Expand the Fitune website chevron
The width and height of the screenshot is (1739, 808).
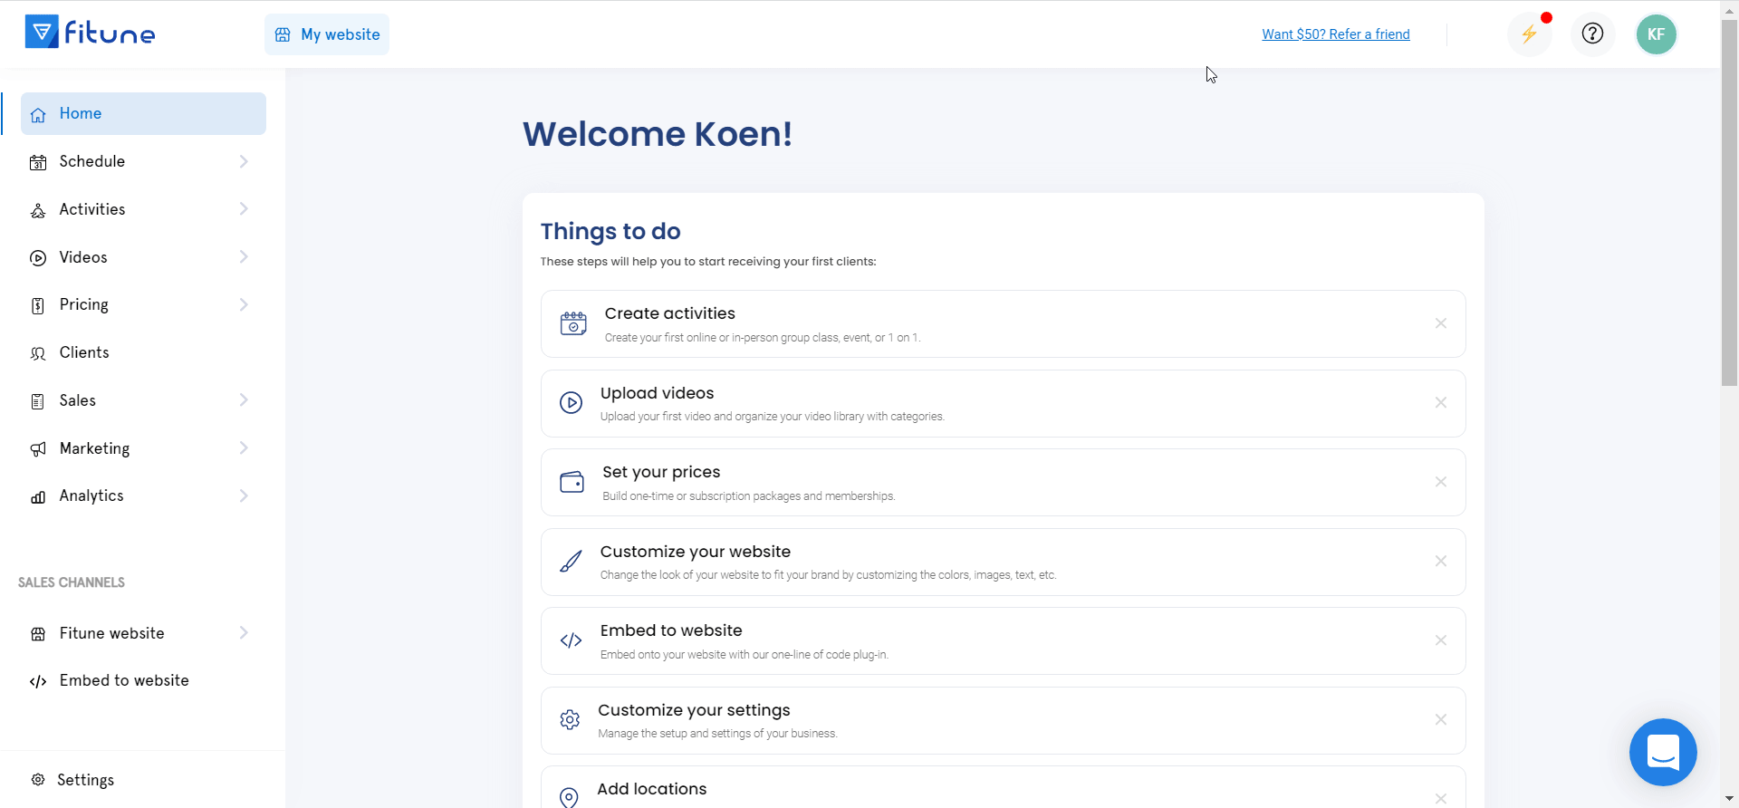[244, 633]
